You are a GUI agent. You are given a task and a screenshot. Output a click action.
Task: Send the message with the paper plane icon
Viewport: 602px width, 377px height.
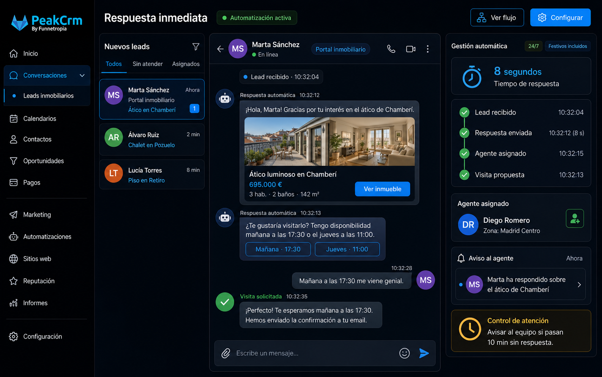(x=424, y=353)
